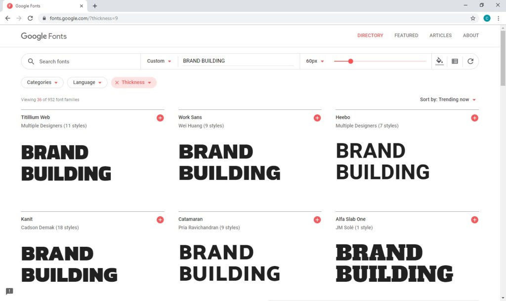Open the Custom preview text type dropdown
The image size is (506, 301).
click(159, 61)
